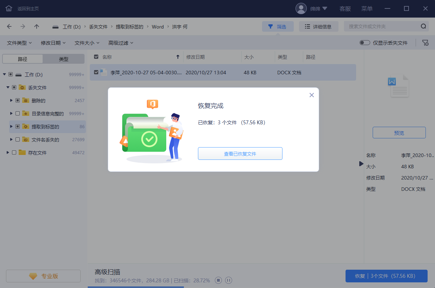The image size is (435, 288).
Task: Open the 修改日期 filter dropdown
Action: coord(53,43)
